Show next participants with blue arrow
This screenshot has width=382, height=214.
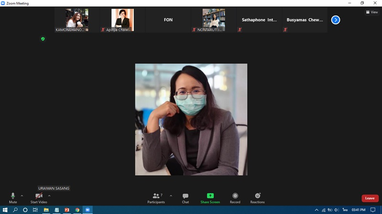[x=336, y=20]
